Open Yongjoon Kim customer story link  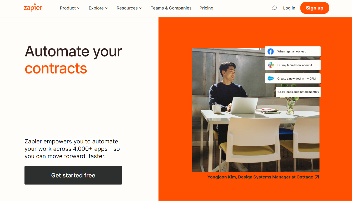(x=260, y=177)
